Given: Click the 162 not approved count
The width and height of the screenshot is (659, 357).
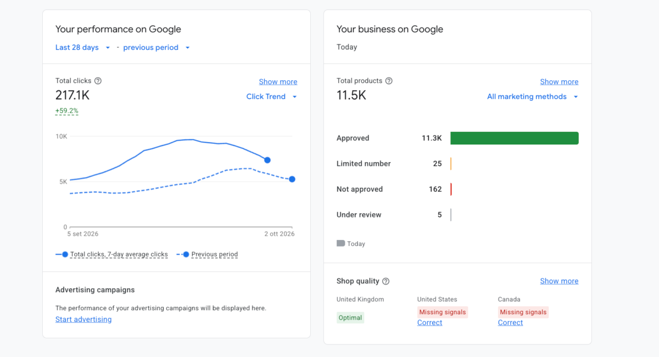Looking at the screenshot, I should [x=435, y=189].
